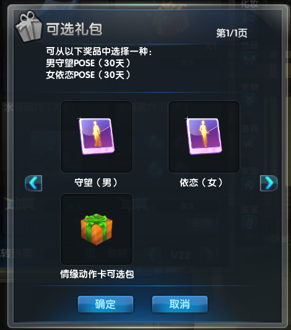
Task: Open the 饰品 category tab
Action: pos(250,45)
